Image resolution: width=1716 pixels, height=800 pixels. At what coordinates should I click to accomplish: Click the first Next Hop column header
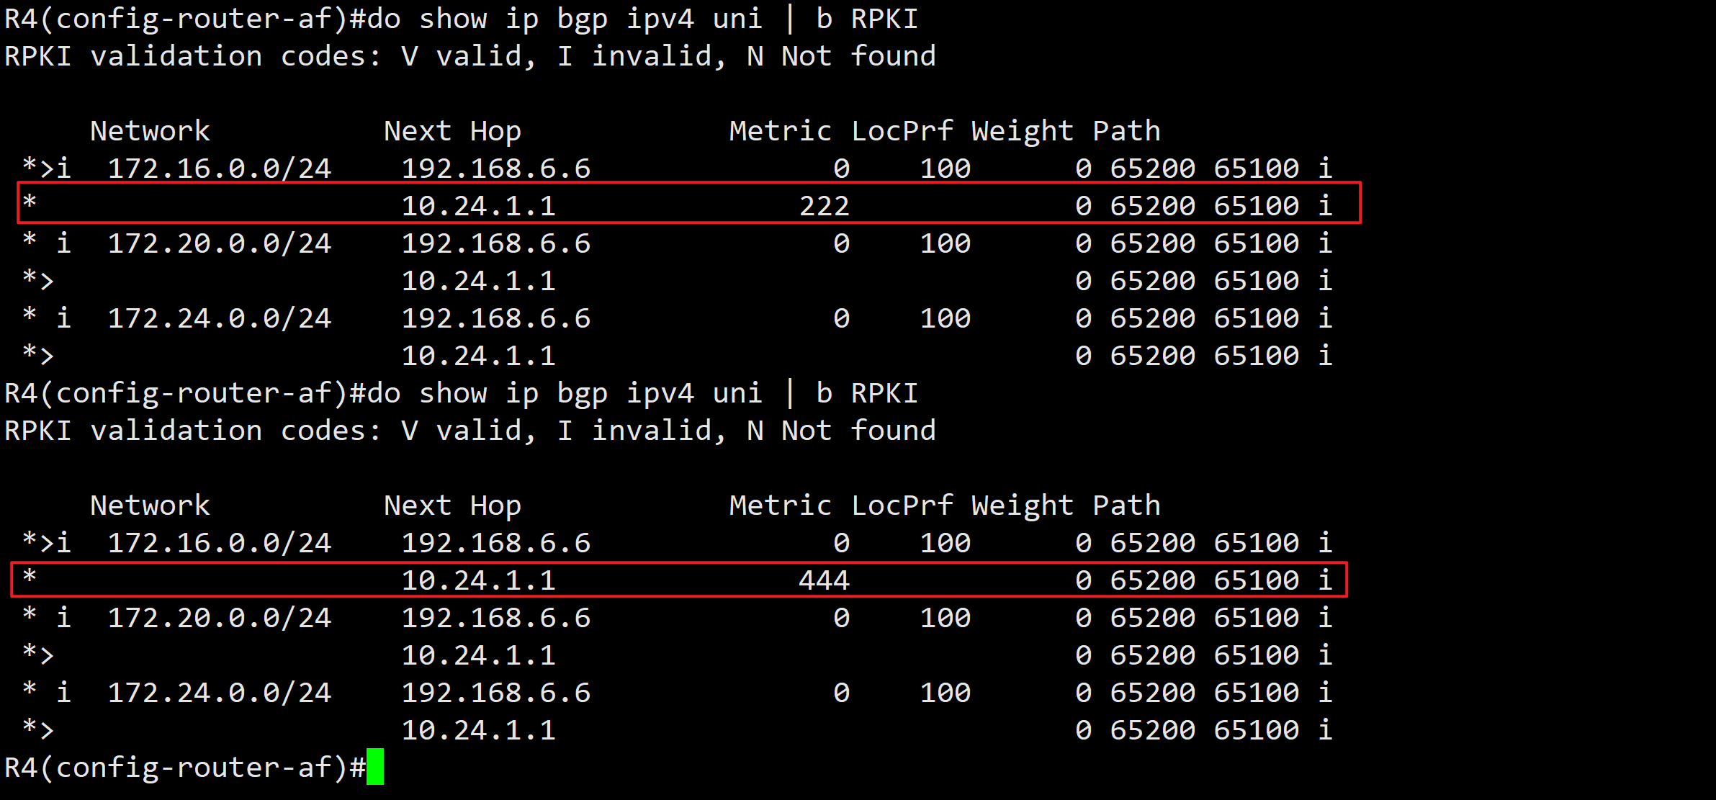[x=452, y=131]
